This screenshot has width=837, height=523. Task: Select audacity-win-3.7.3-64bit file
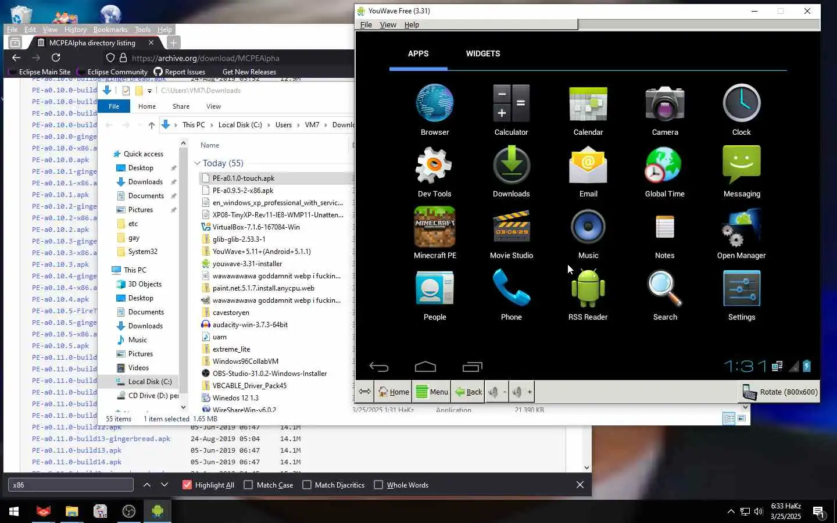tap(250, 325)
